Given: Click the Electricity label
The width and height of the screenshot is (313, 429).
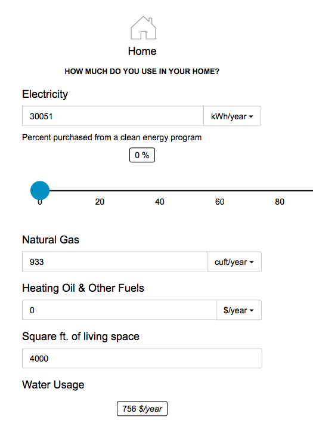Looking at the screenshot, I should 45,94.
